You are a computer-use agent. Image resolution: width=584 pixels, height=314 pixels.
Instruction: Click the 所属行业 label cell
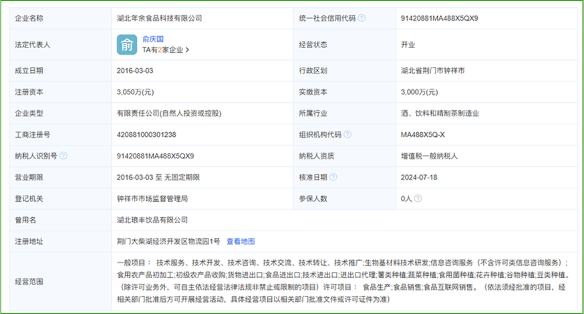pos(345,113)
